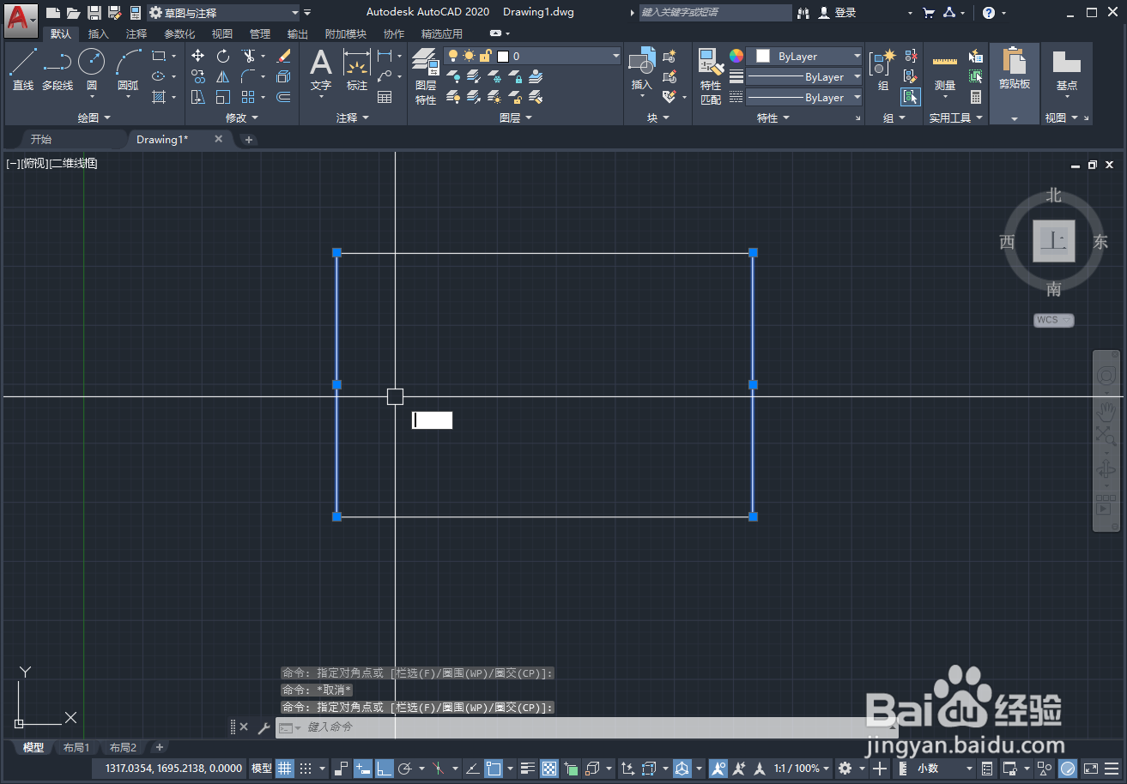The image size is (1127, 784).
Task: Switch to the 开始 file tab
Action: pos(41,139)
